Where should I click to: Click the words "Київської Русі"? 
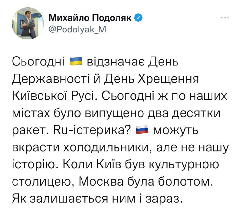[53, 97]
